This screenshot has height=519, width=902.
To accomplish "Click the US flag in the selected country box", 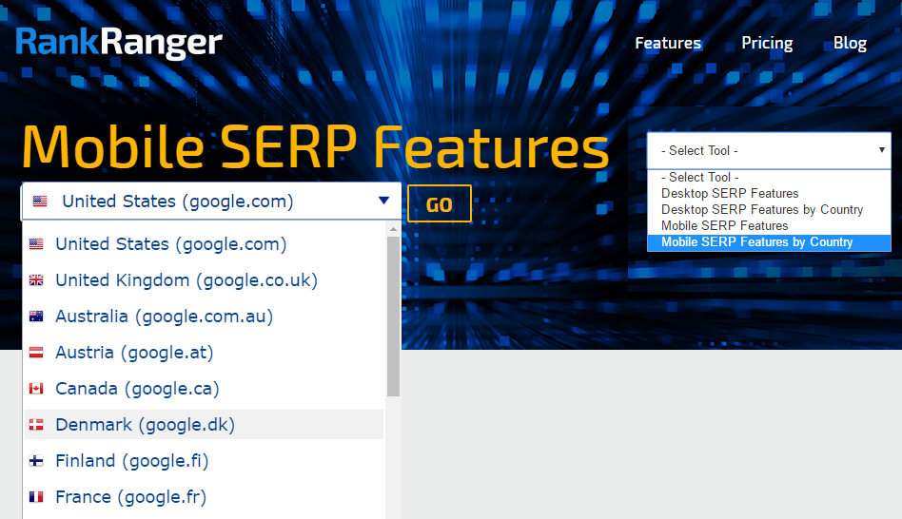I will click(40, 202).
